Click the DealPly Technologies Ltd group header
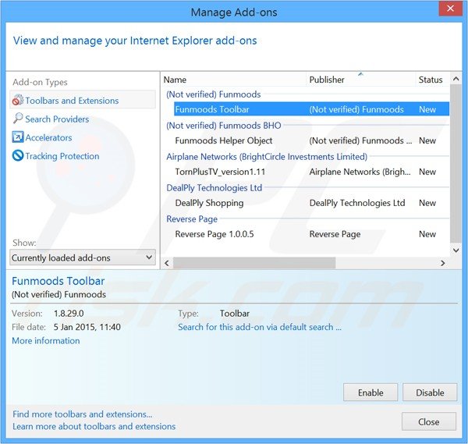Viewport: 468px width, 444px height. click(214, 187)
